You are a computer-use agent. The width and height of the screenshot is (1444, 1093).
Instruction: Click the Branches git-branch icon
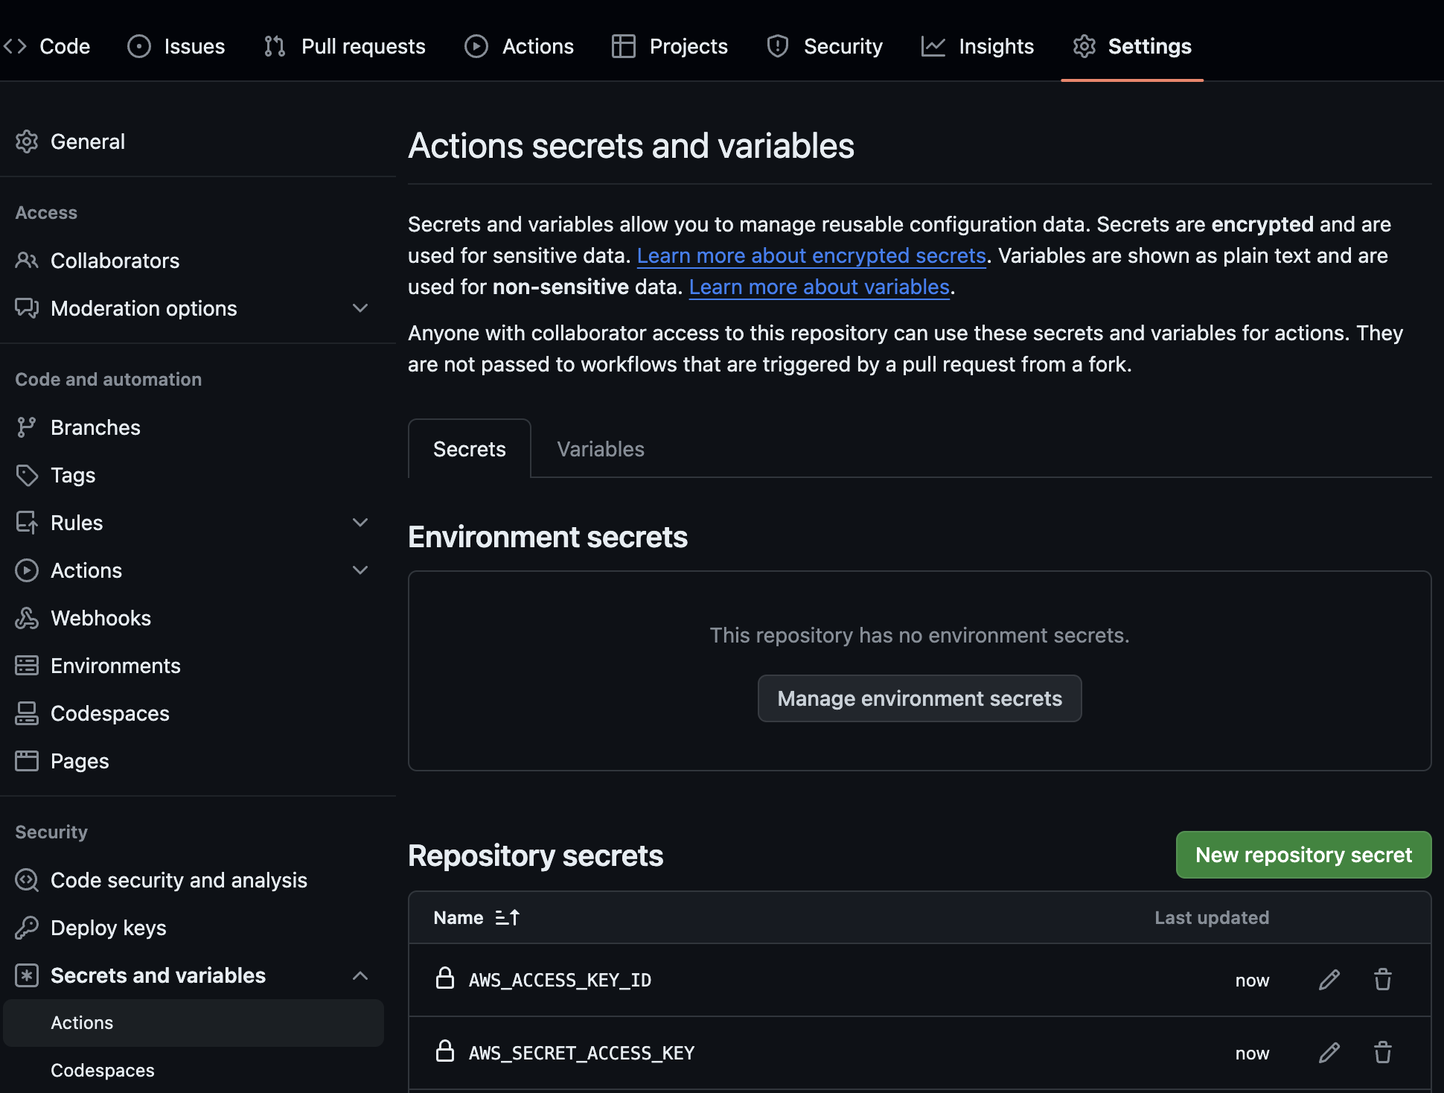(x=27, y=427)
